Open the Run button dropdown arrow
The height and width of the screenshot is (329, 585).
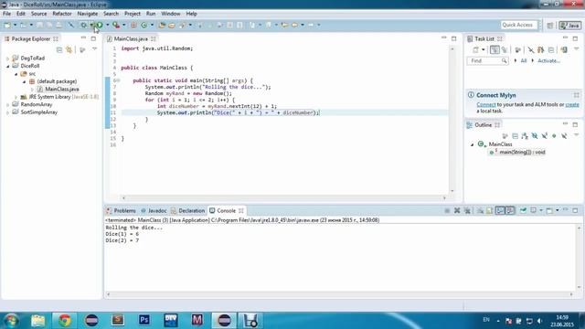[x=108, y=25]
